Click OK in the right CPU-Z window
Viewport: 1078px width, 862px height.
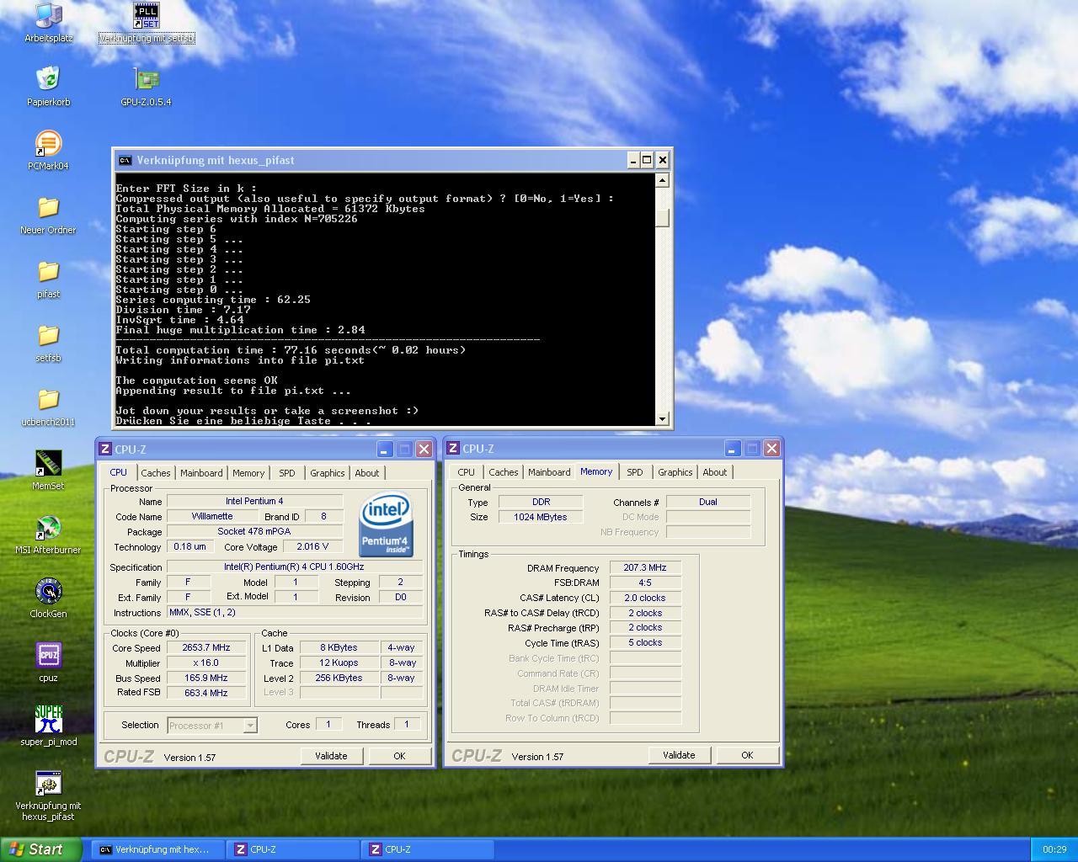point(747,755)
